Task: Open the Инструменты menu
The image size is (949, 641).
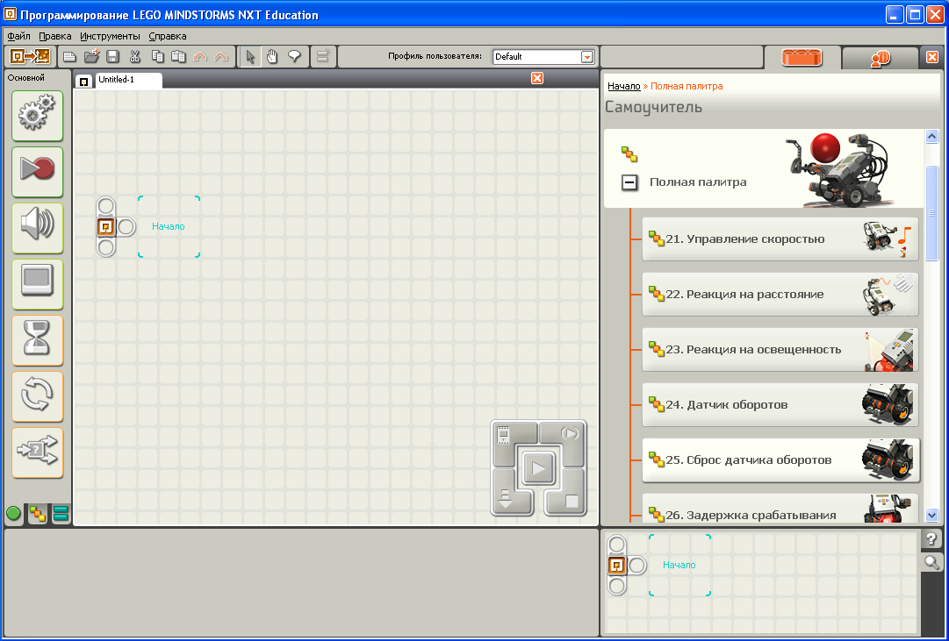Action: point(110,36)
